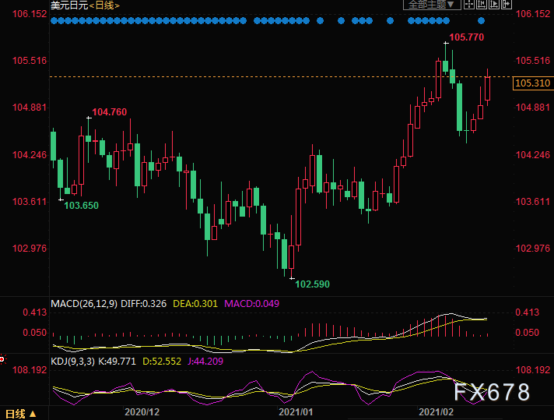Open the 全部主题 theme dropdown
Image resolution: width=554 pixels, height=420 pixels.
432,5
